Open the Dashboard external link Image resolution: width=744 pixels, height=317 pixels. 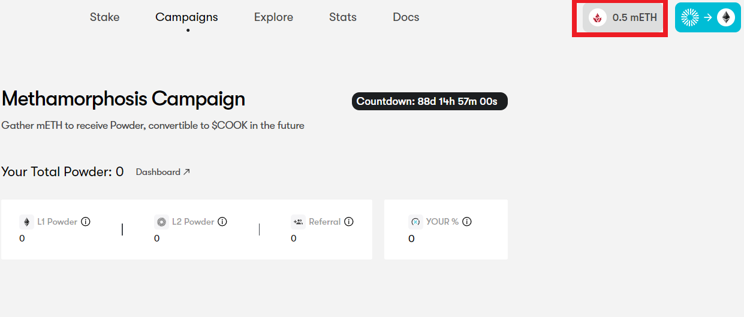pos(163,172)
